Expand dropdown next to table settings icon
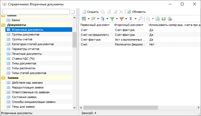Image resolution: width=201 pixels, height=116 pixels. (89, 19)
